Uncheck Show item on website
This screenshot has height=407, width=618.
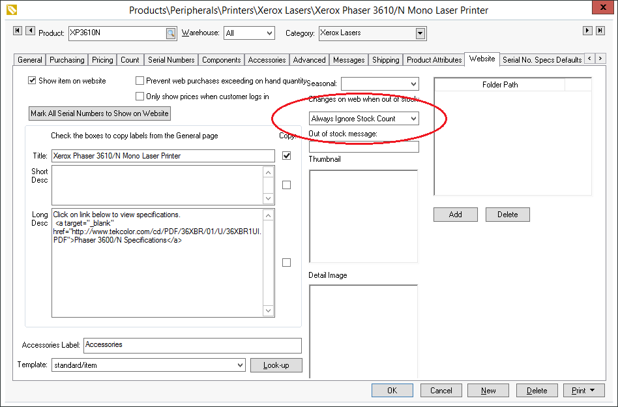[32, 81]
